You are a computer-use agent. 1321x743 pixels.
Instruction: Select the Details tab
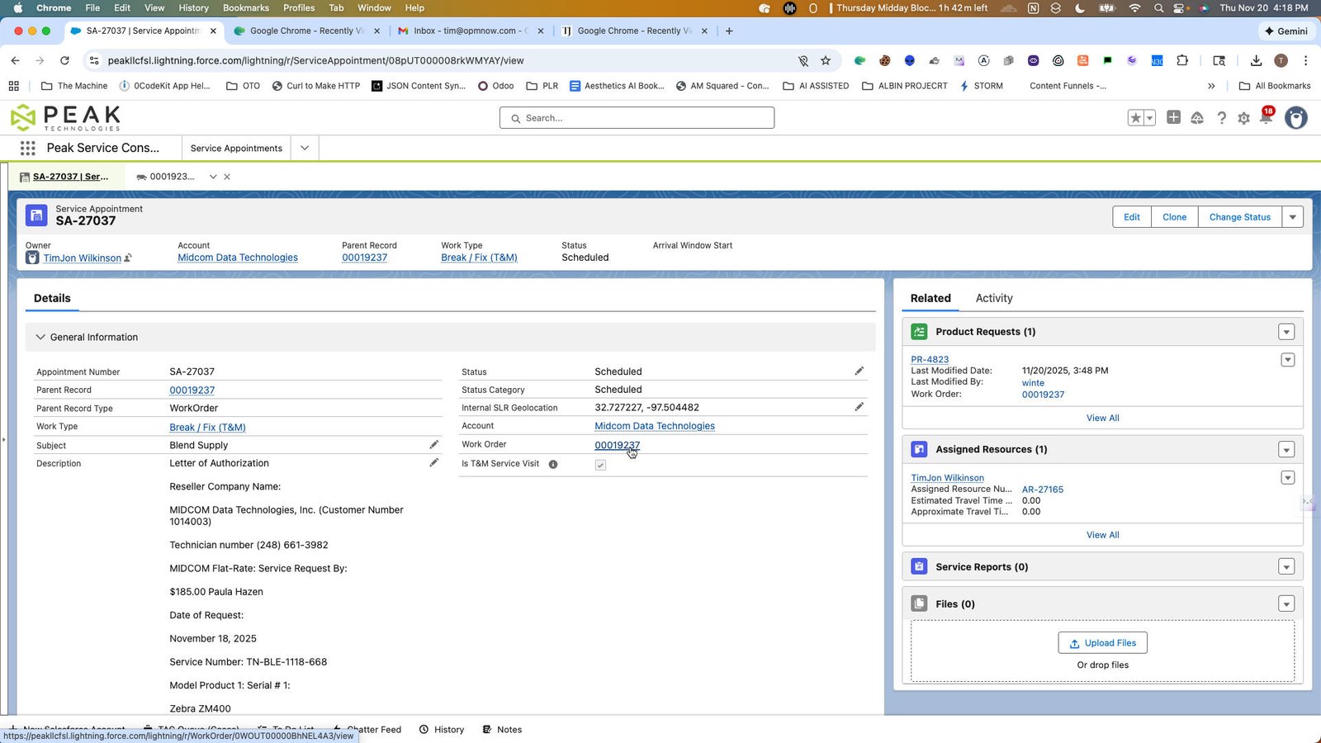click(x=52, y=298)
